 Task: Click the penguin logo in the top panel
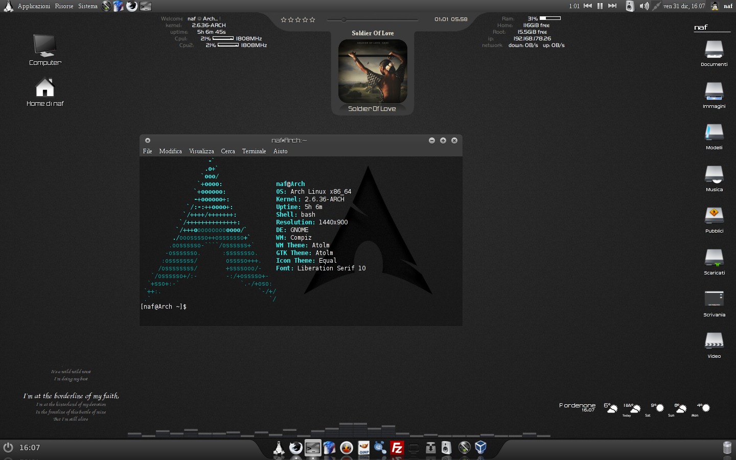click(x=8, y=6)
